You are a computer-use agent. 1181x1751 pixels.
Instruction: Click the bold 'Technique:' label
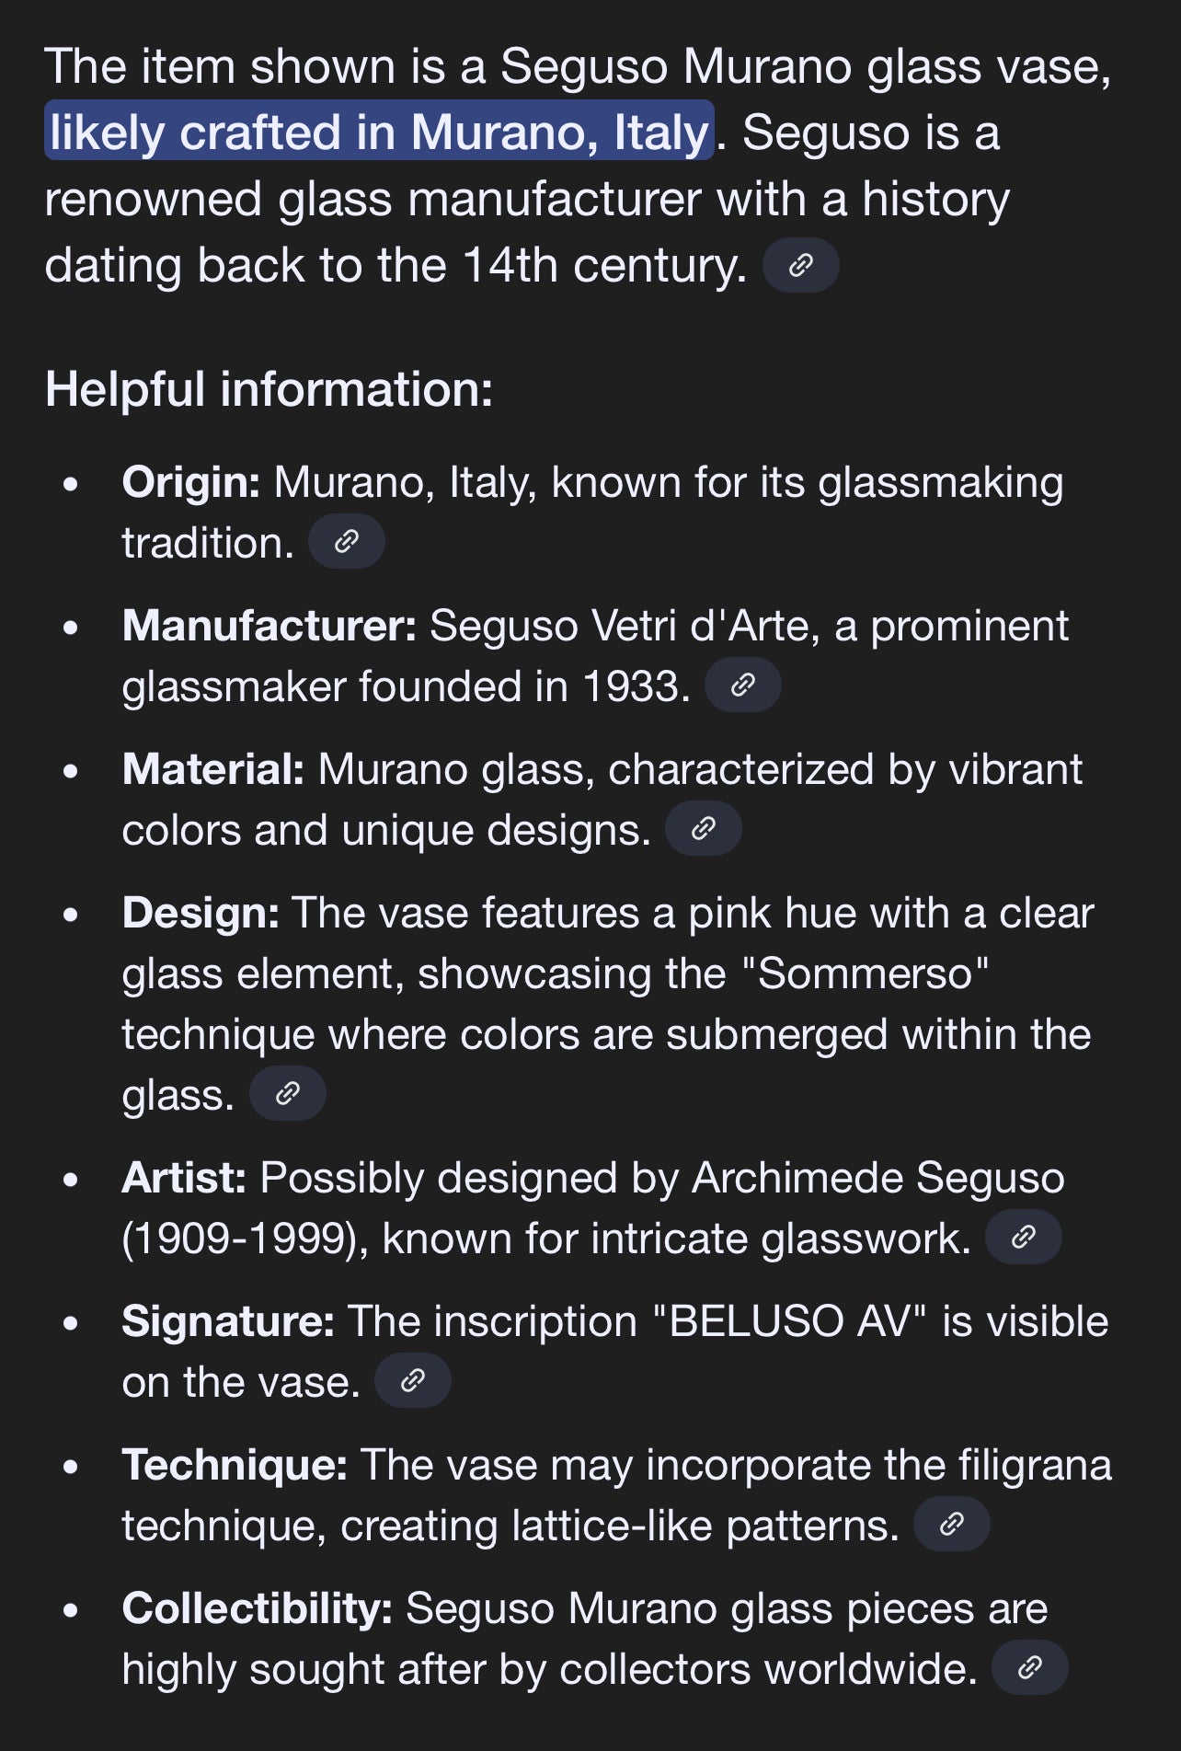pyautogui.click(x=235, y=1466)
